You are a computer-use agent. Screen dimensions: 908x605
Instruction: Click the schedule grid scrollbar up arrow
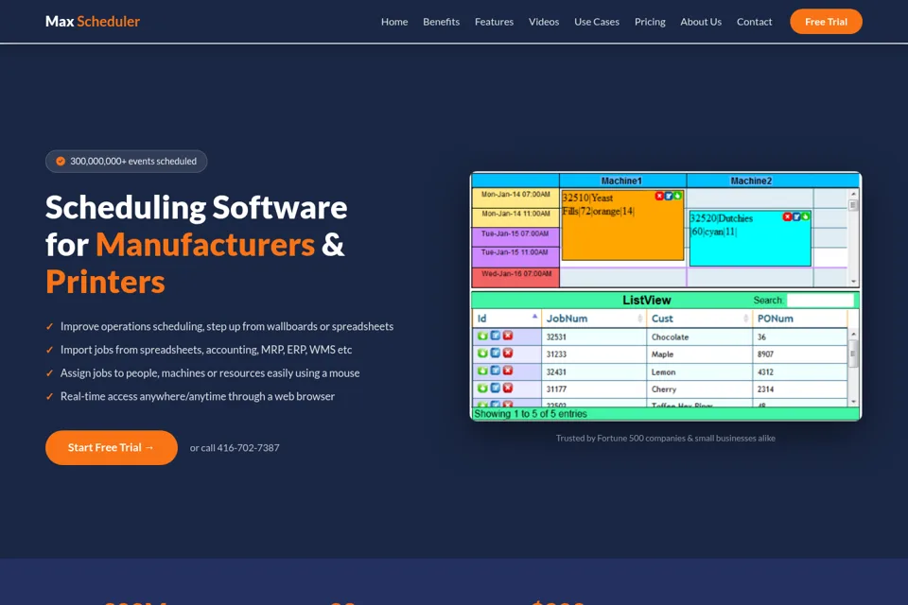pos(853,194)
